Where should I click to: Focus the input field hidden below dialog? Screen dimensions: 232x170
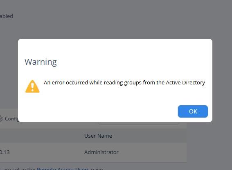pos(139,123)
